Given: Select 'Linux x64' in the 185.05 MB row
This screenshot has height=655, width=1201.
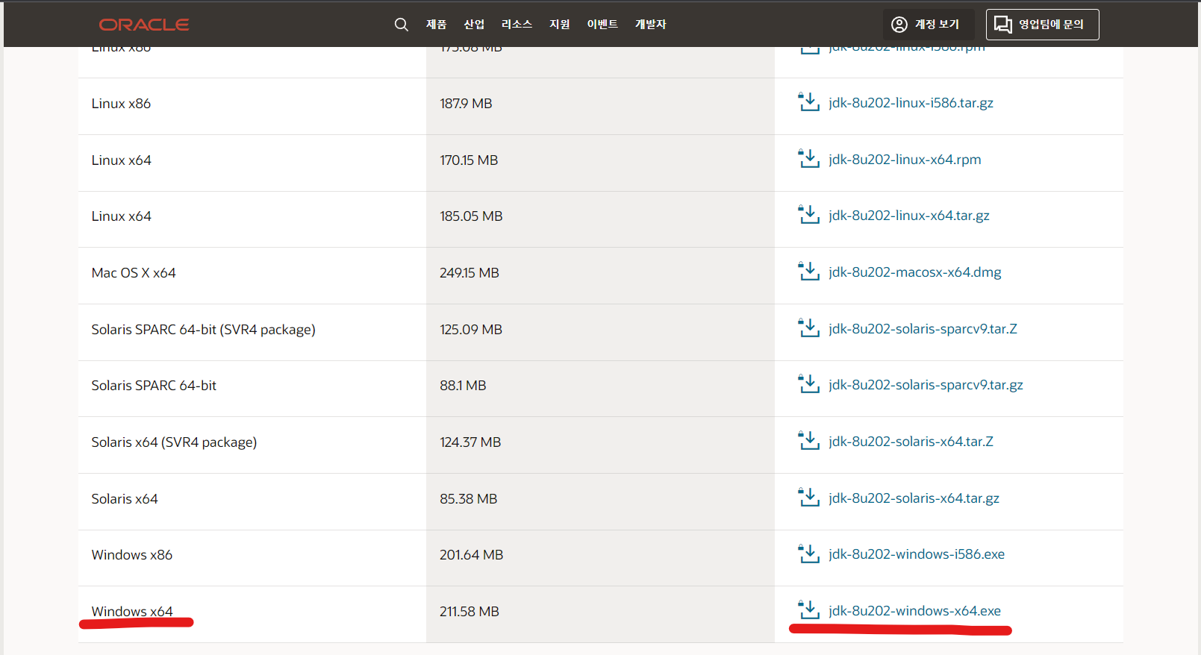Looking at the screenshot, I should pos(122,216).
